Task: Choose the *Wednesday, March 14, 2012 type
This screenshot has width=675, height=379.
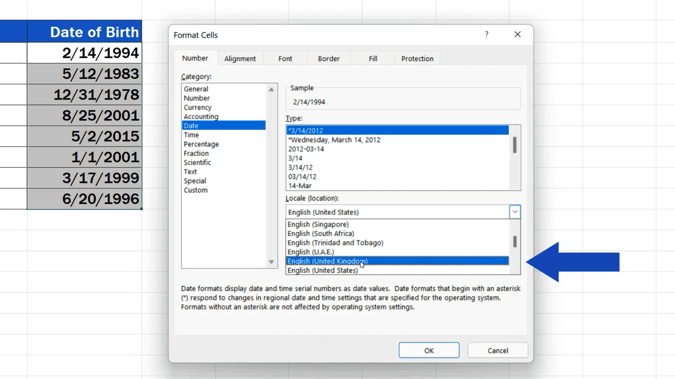Action: [x=333, y=139]
